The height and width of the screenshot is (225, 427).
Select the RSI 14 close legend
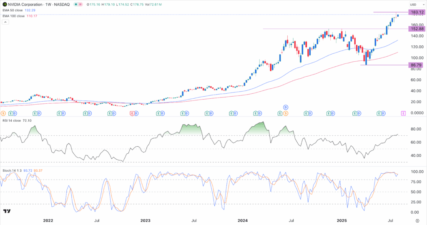[12, 120]
